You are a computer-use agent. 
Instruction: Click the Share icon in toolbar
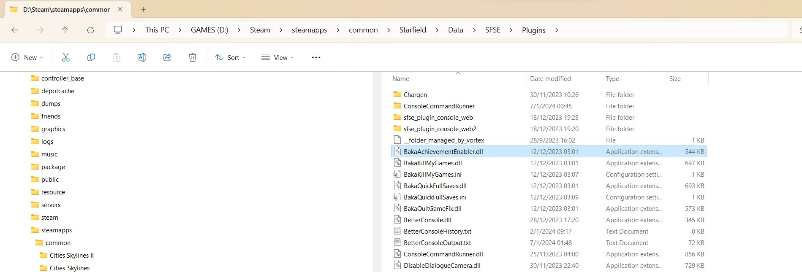click(x=167, y=57)
